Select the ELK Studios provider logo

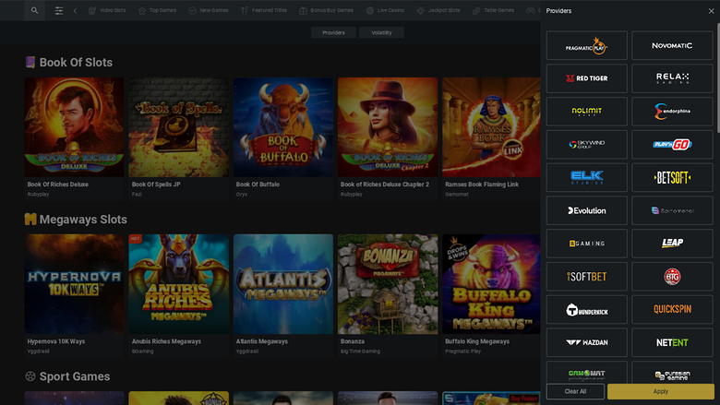[x=586, y=177]
